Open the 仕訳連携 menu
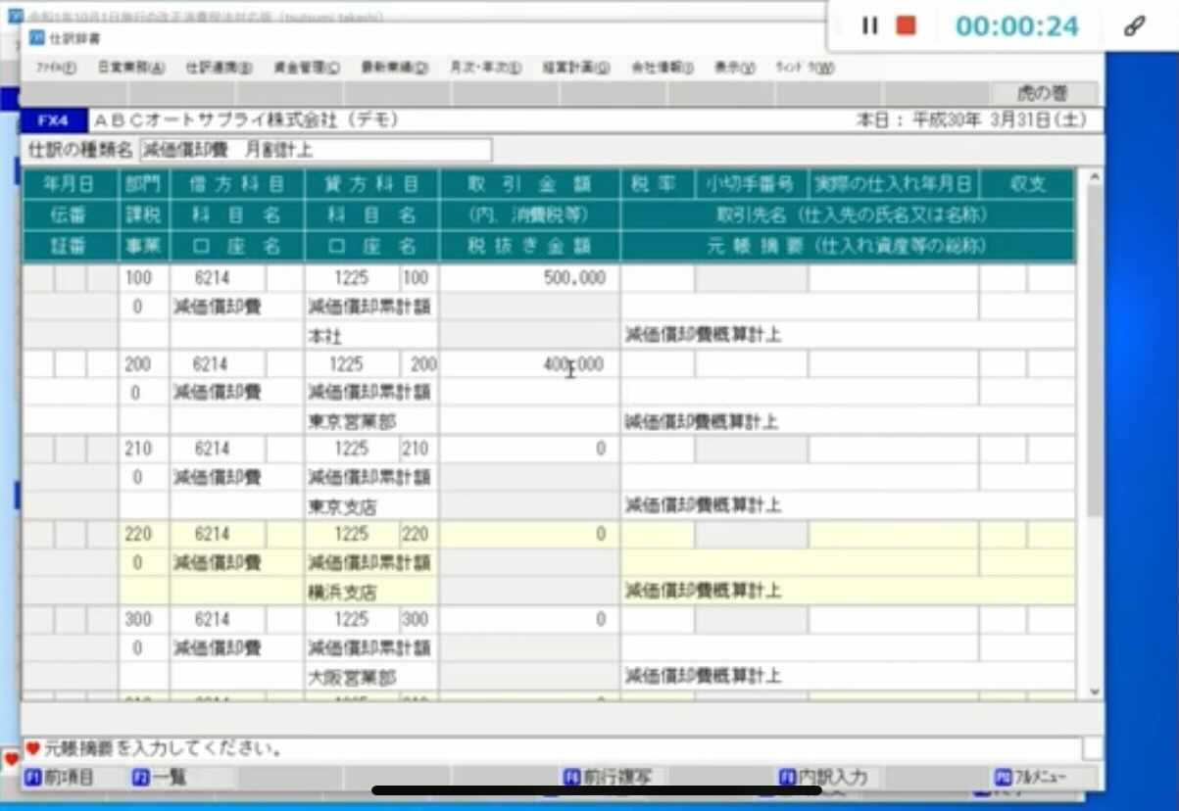Image resolution: width=1179 pixels, height=811 pixels. pyautogui.click(x=219, y=68)
